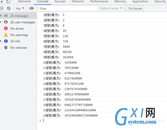The height and width of the screenshot is (130, 167).
Task: Click the log line showing 120
Action: coord(102,36)
